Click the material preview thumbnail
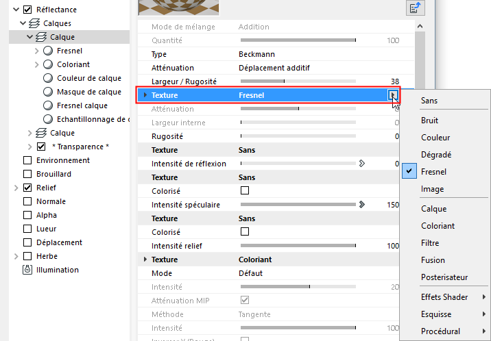 point(179,8)
